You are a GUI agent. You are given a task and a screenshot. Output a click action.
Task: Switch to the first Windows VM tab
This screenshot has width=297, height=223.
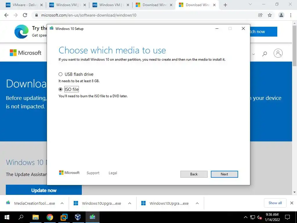(x=67, y=5)
